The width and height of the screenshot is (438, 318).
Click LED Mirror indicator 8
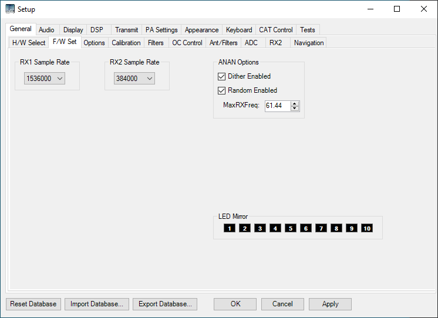[x=336, y=228]
